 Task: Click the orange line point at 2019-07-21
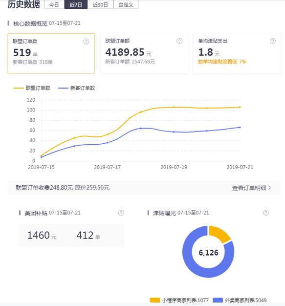tap(240, 107)
